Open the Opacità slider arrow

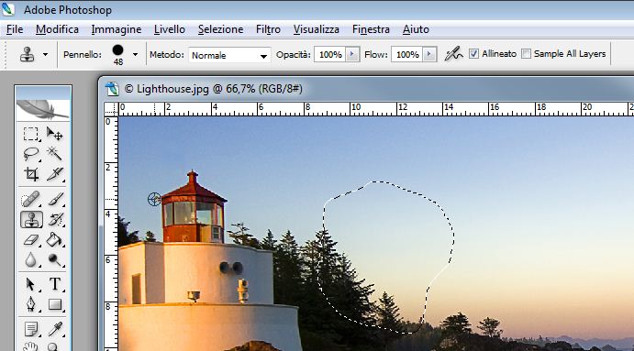tap(352, 54)
